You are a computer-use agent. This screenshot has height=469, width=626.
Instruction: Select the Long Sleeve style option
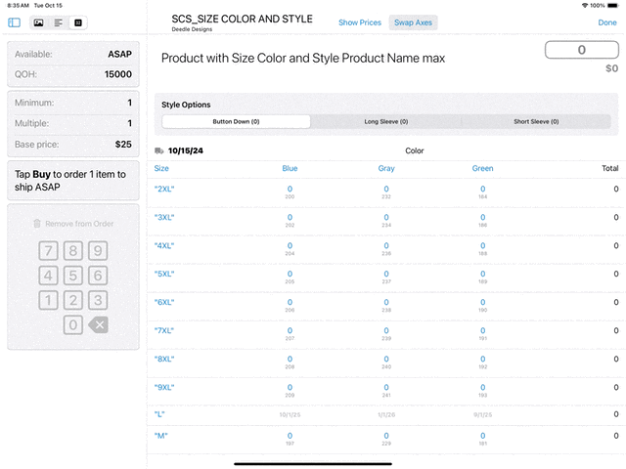click(x=386, y=121)
